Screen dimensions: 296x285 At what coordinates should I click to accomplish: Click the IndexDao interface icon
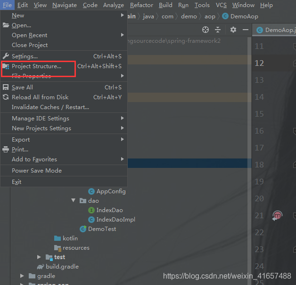pos(91,210)
